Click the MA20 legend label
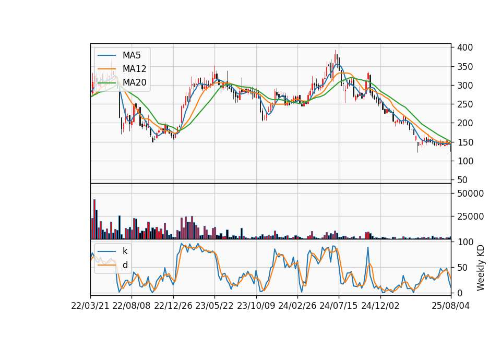 point(134,82)
